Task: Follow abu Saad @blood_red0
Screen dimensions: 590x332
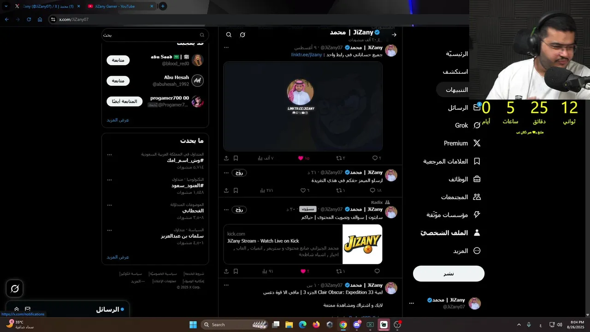Action: (118, 60)
